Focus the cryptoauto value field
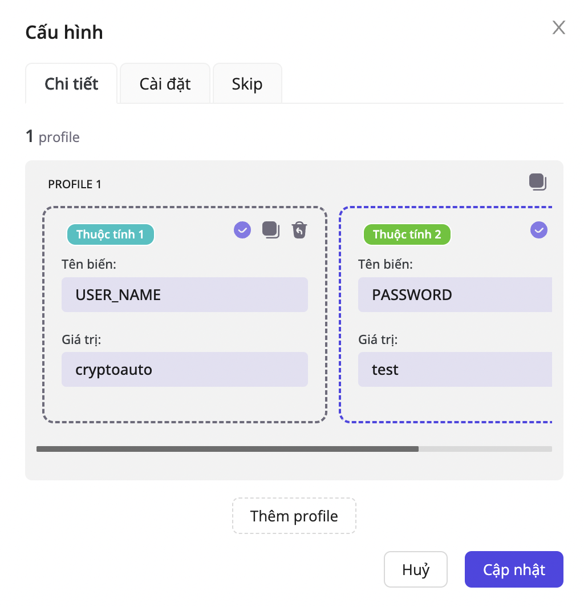 pyautogui.click(x=184, y=370)
